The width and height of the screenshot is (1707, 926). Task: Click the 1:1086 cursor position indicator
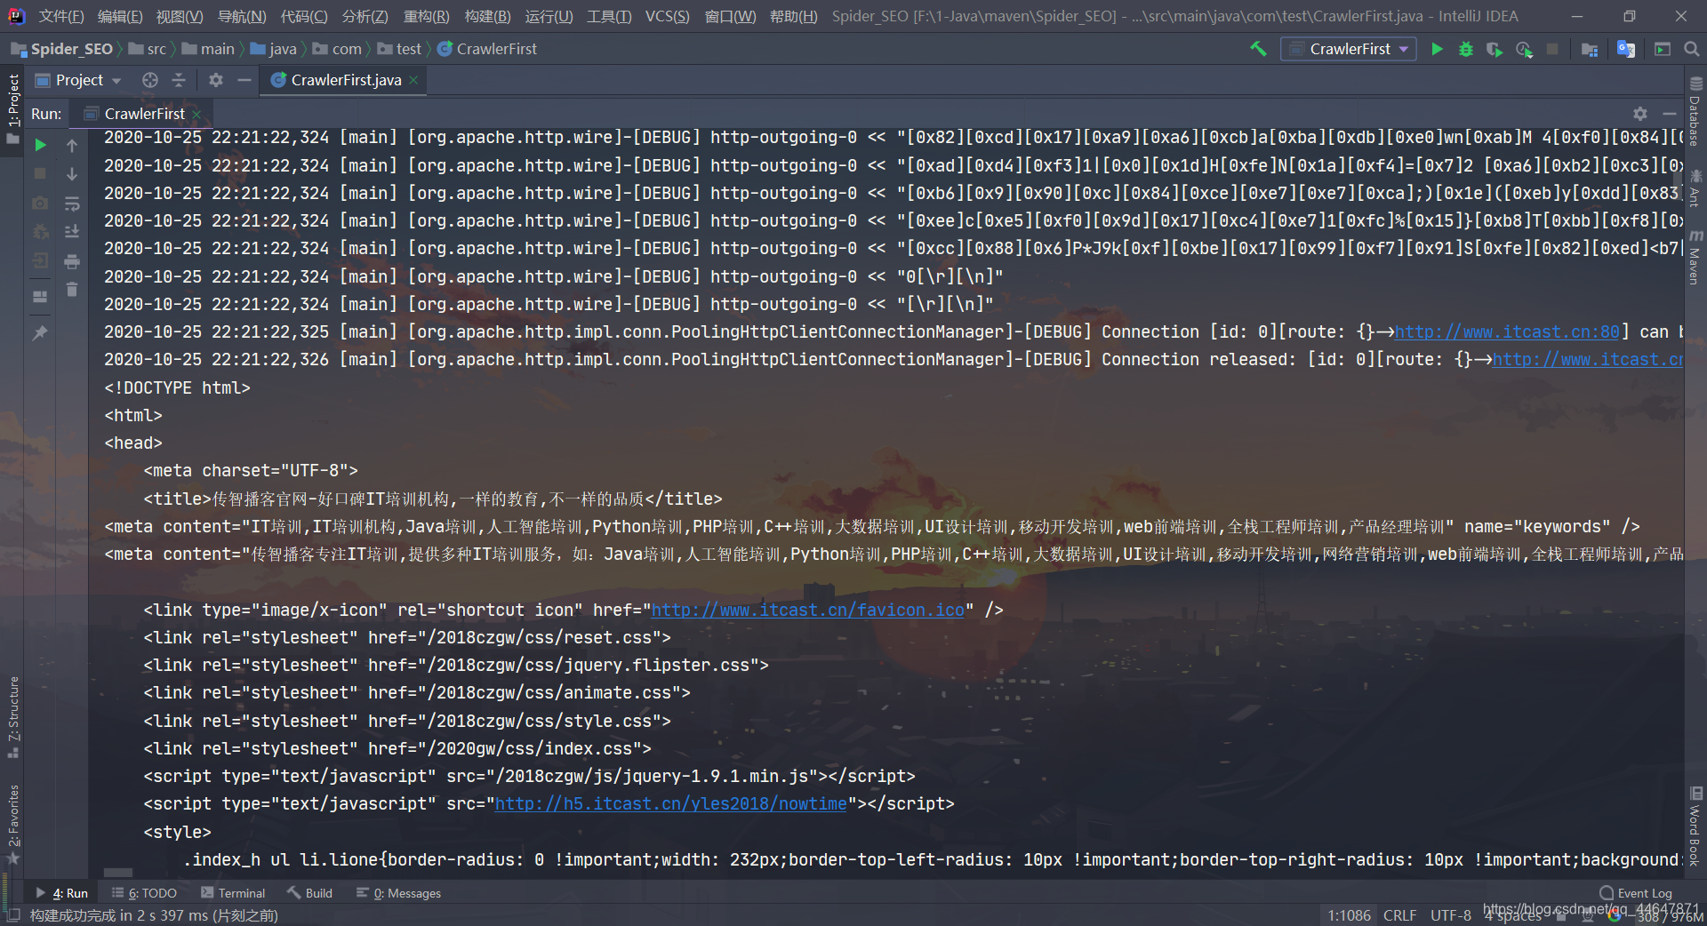click(x=1349, y=915)
